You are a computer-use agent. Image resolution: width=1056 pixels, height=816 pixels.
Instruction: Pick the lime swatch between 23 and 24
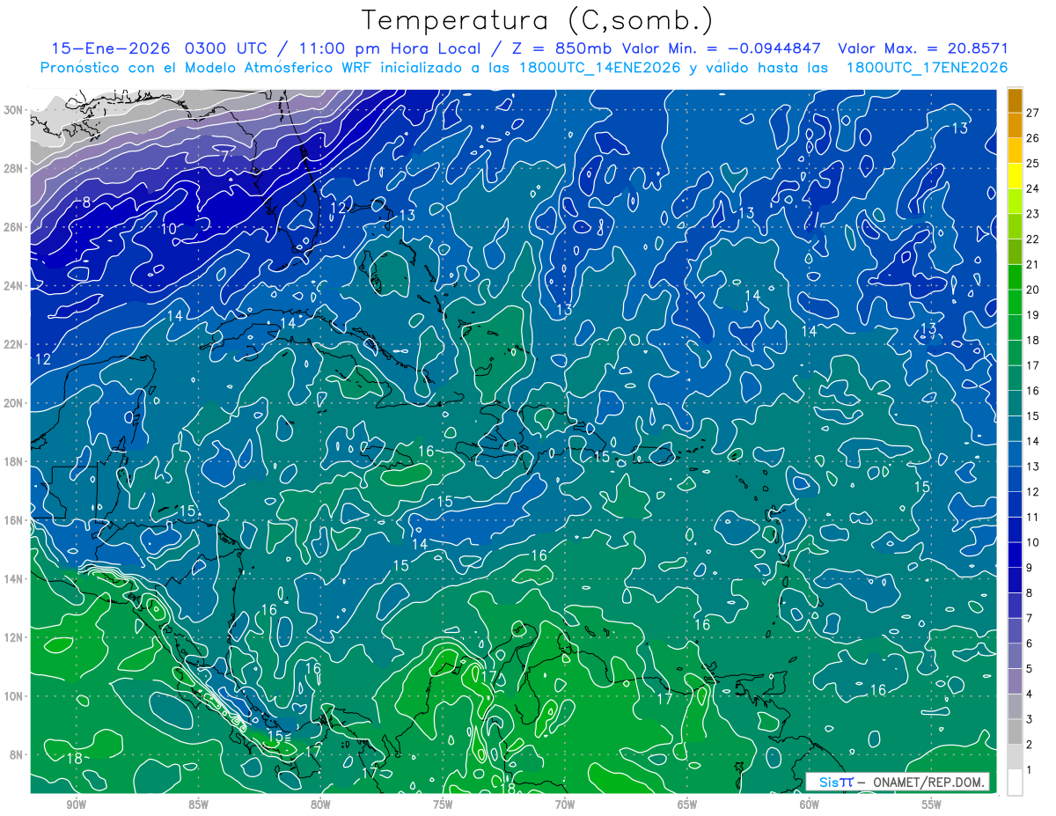pyautogui.click(x=1015, y=202)
